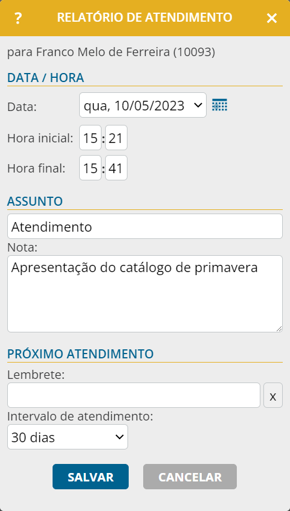
Task: Click inside the Nota text area
Action: pos(145,294)
